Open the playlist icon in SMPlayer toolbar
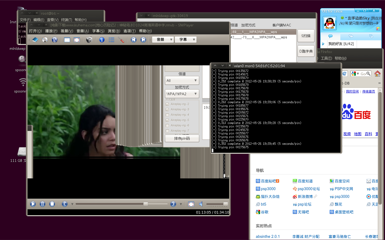 tap(111, 40)
